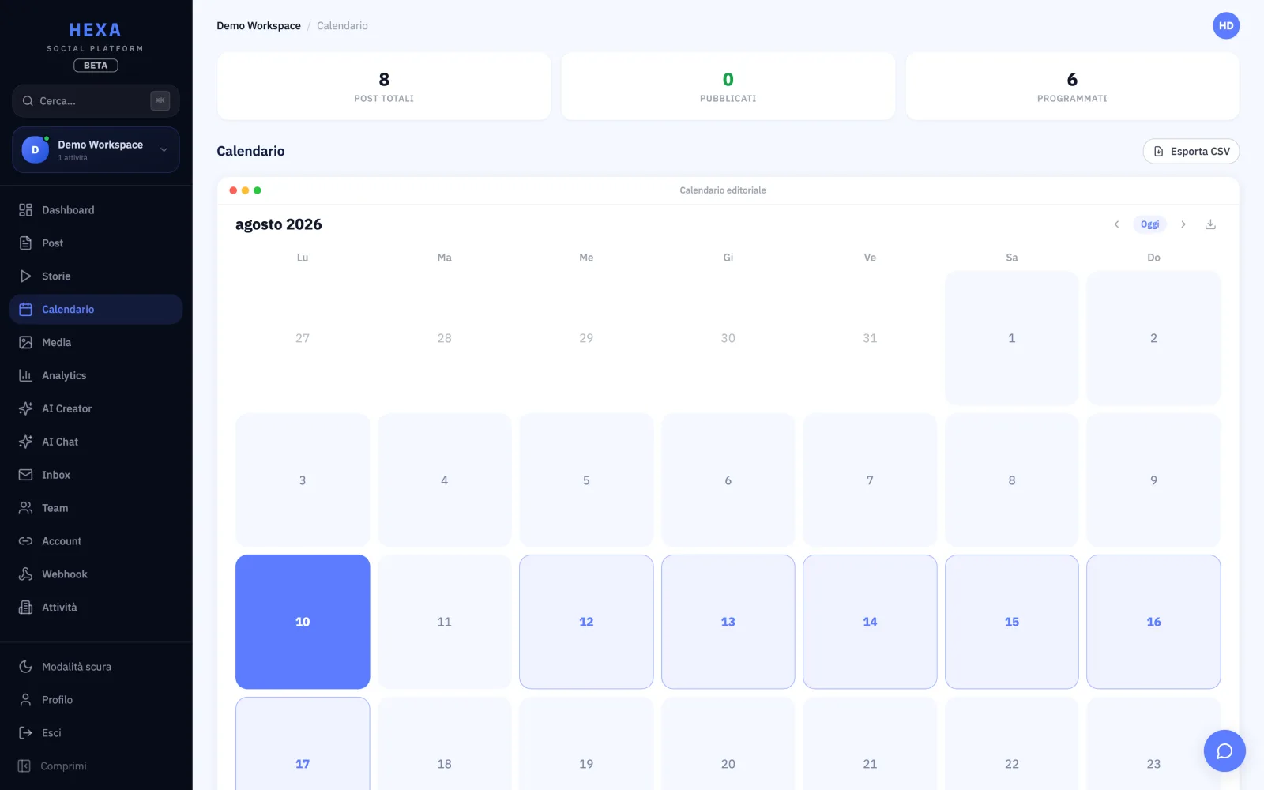Click the Team people icon
The width and height of the screenshot is (1264, 790).
(x=25, y=508)
